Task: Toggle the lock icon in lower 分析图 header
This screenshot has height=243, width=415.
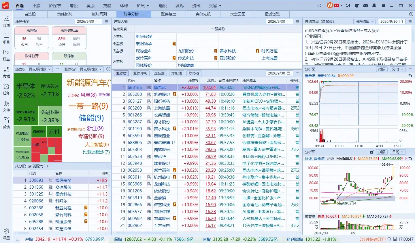Action: click(x=372, y=152)
